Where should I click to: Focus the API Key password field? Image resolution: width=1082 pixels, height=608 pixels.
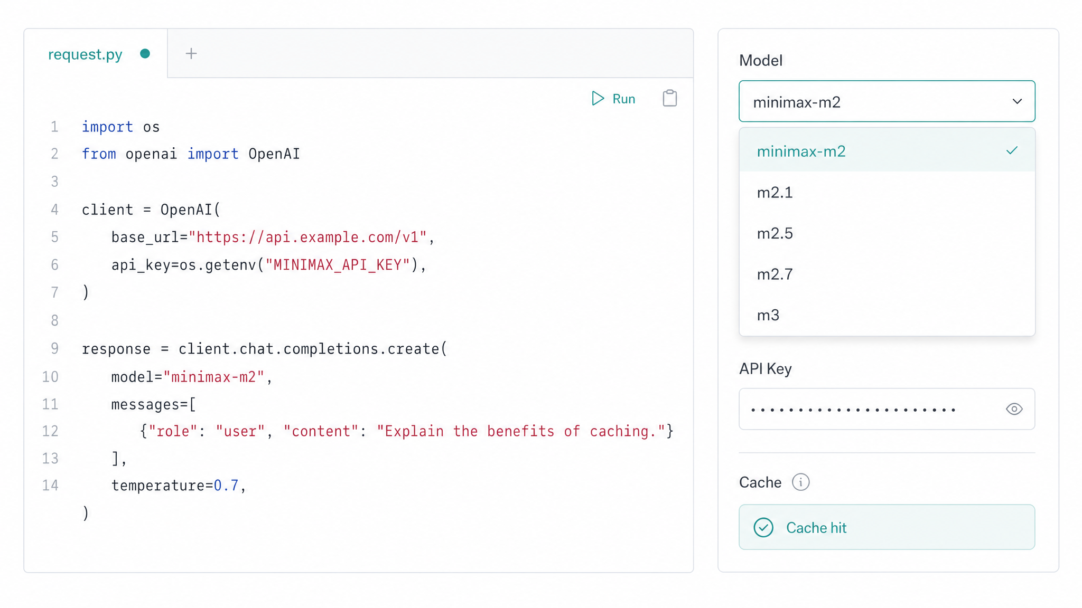[887, 409]
